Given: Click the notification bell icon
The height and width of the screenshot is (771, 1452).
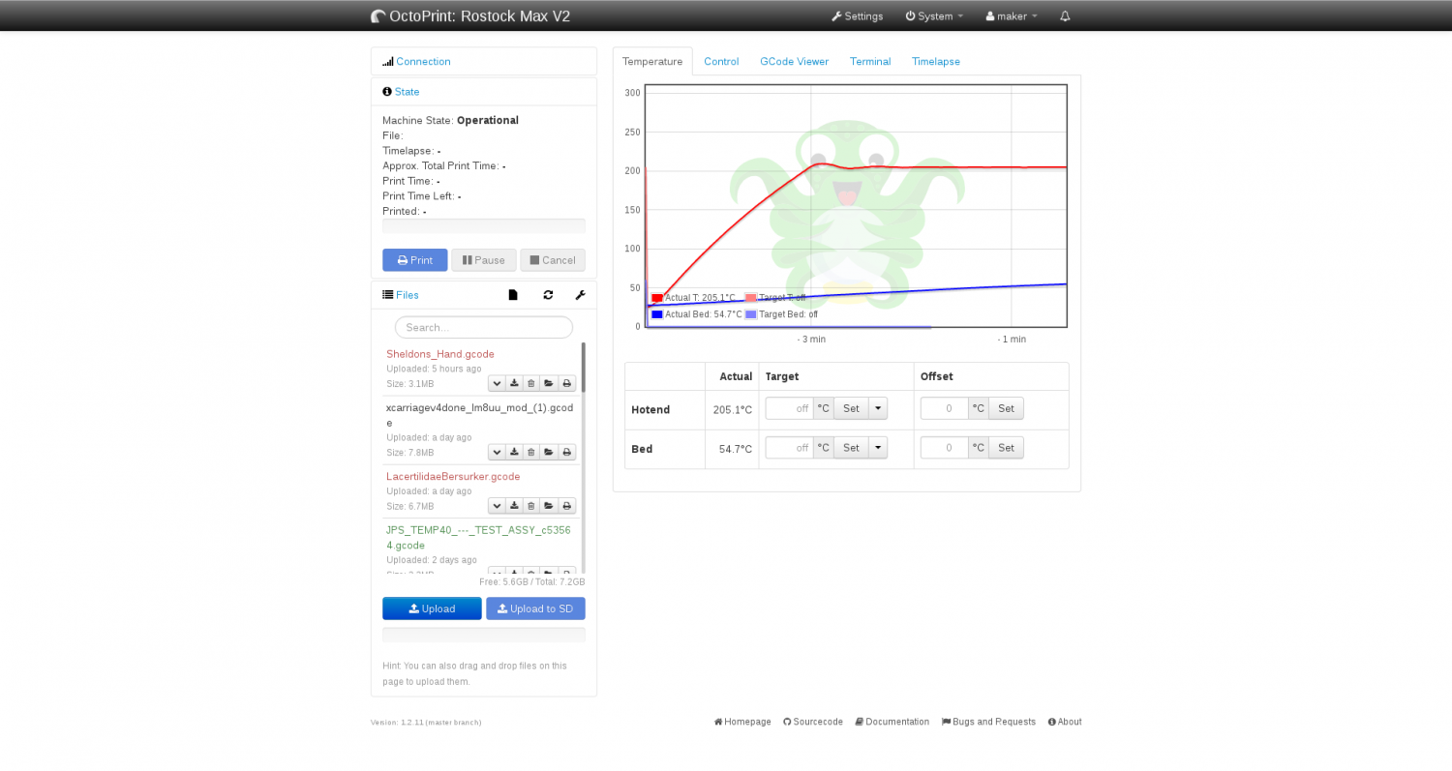Looking at the screenshot, I should coord(1065,16).
